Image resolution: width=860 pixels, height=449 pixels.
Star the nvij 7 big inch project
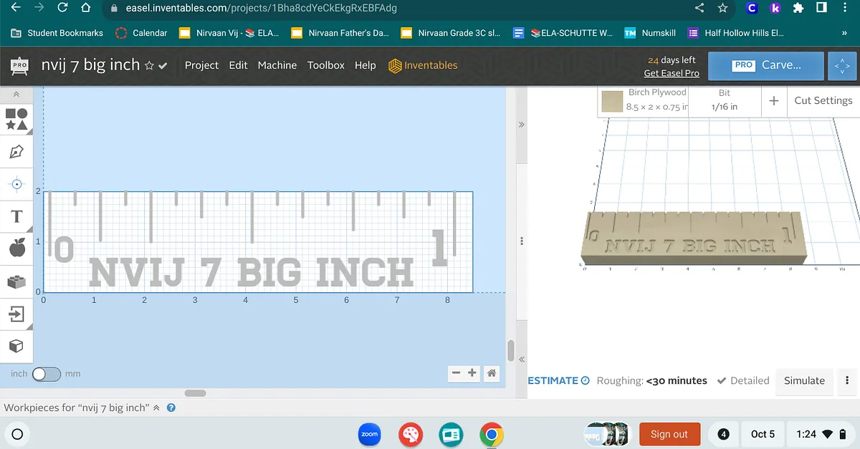pyautogui.click(x=149, y=66)
